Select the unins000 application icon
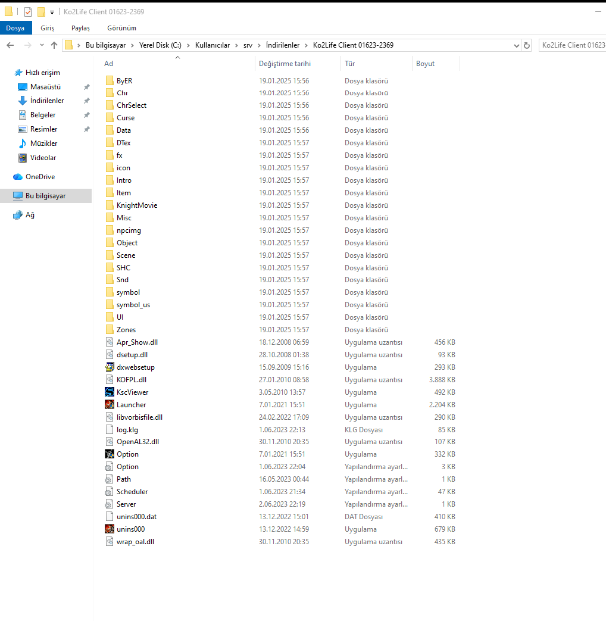The height and width of the screenshot is (621, 606). (110, 529)
